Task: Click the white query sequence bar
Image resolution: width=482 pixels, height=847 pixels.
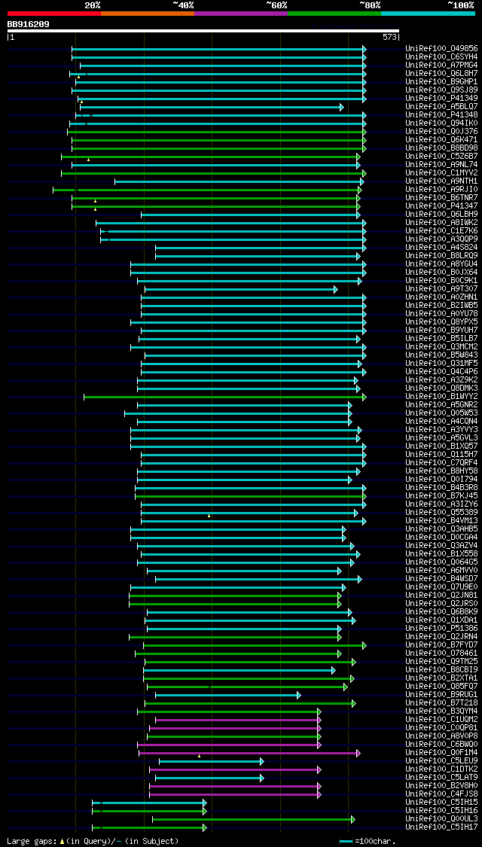Action: pos(203,32)
